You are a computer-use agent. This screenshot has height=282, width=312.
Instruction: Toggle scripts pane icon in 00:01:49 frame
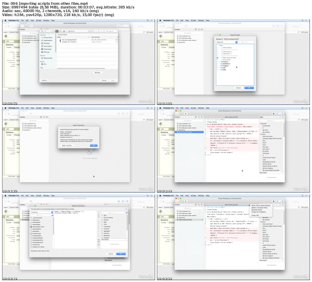[278, 113]
